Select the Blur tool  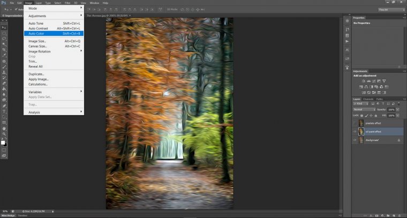(x=4, y=94)
